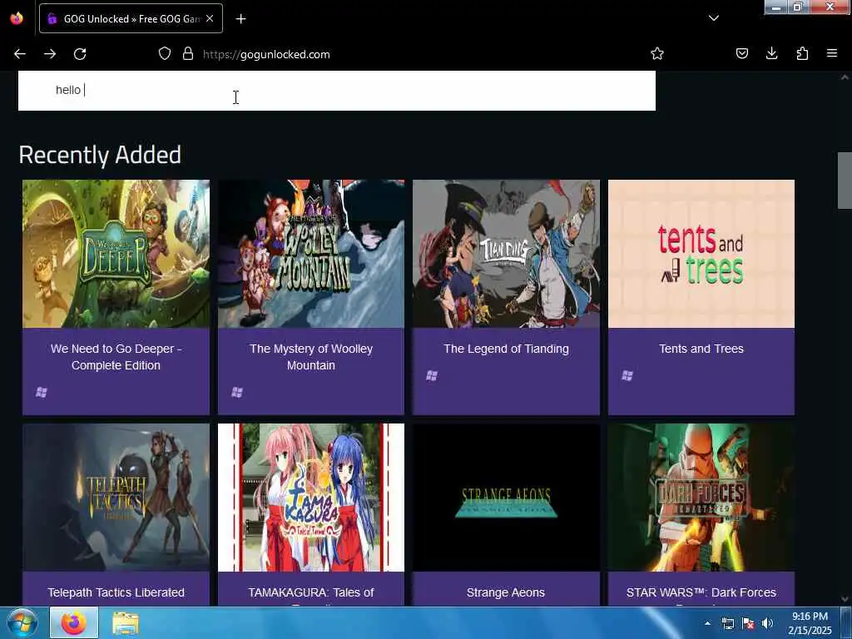Click Firefox in the taskbar

(x=74, y=623)
